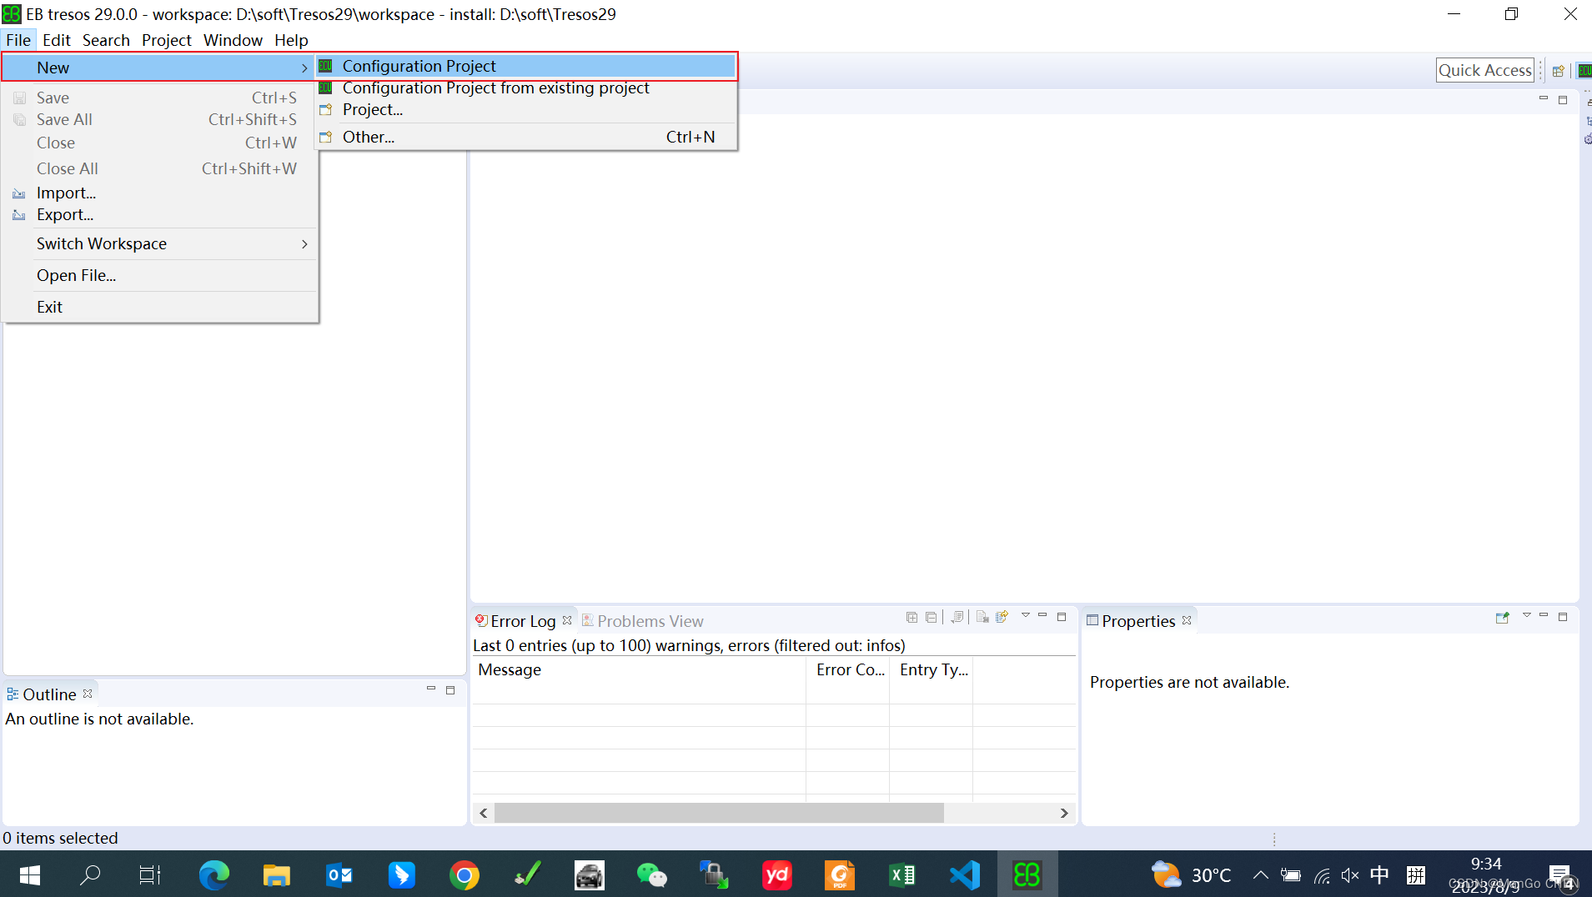Minimize the Error Log panel

[x=1042, y=616]
